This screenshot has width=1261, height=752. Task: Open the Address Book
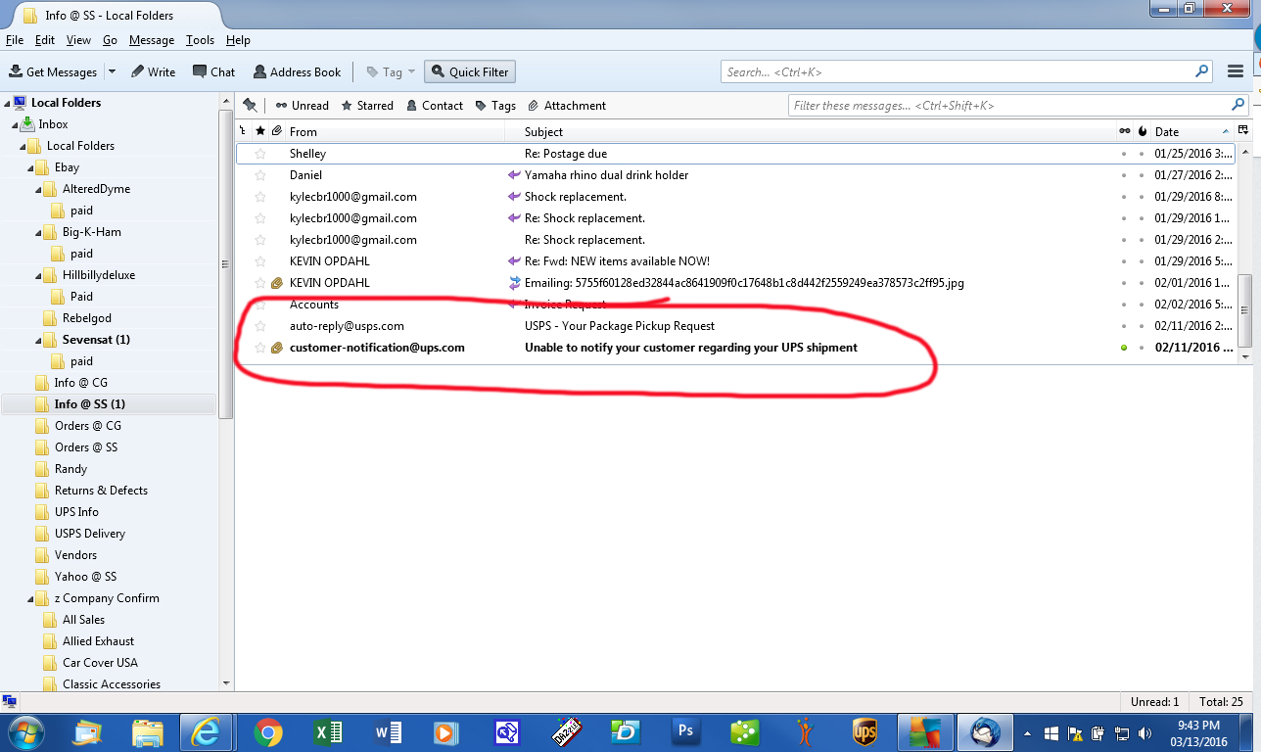pyautogui.click(x=297, y=71)
